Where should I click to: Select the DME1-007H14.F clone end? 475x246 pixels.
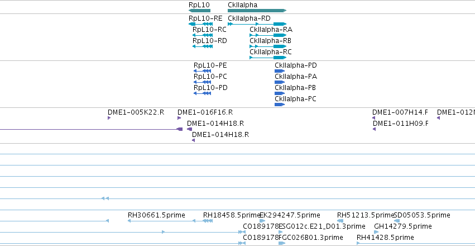tap(374, 118)
